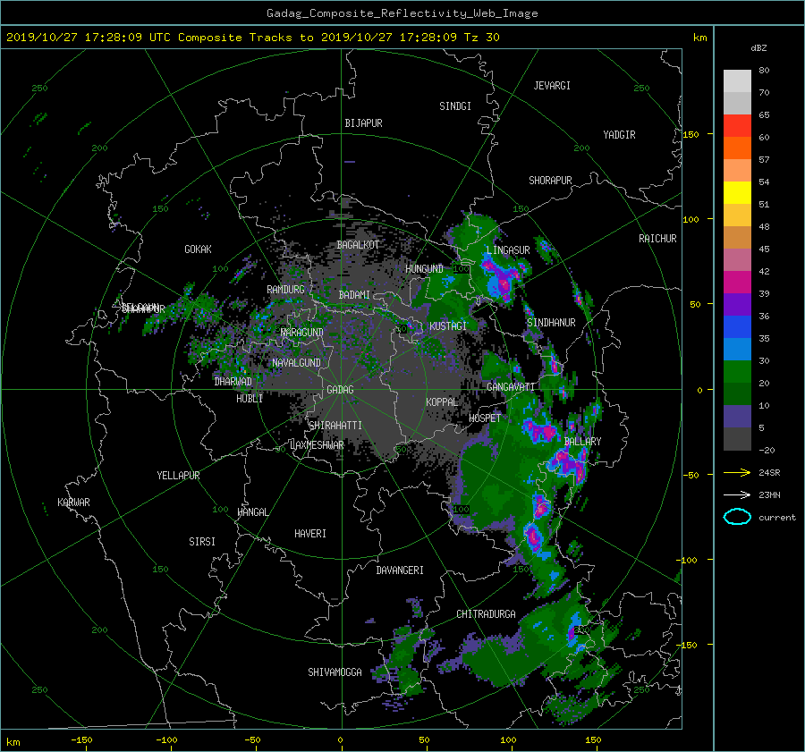Pick the tan 45-48 dBZ color swatch
805x752 pixels.
coord(737,237)
